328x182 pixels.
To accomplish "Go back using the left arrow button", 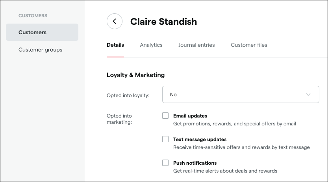I will click(x=114, y=21).
